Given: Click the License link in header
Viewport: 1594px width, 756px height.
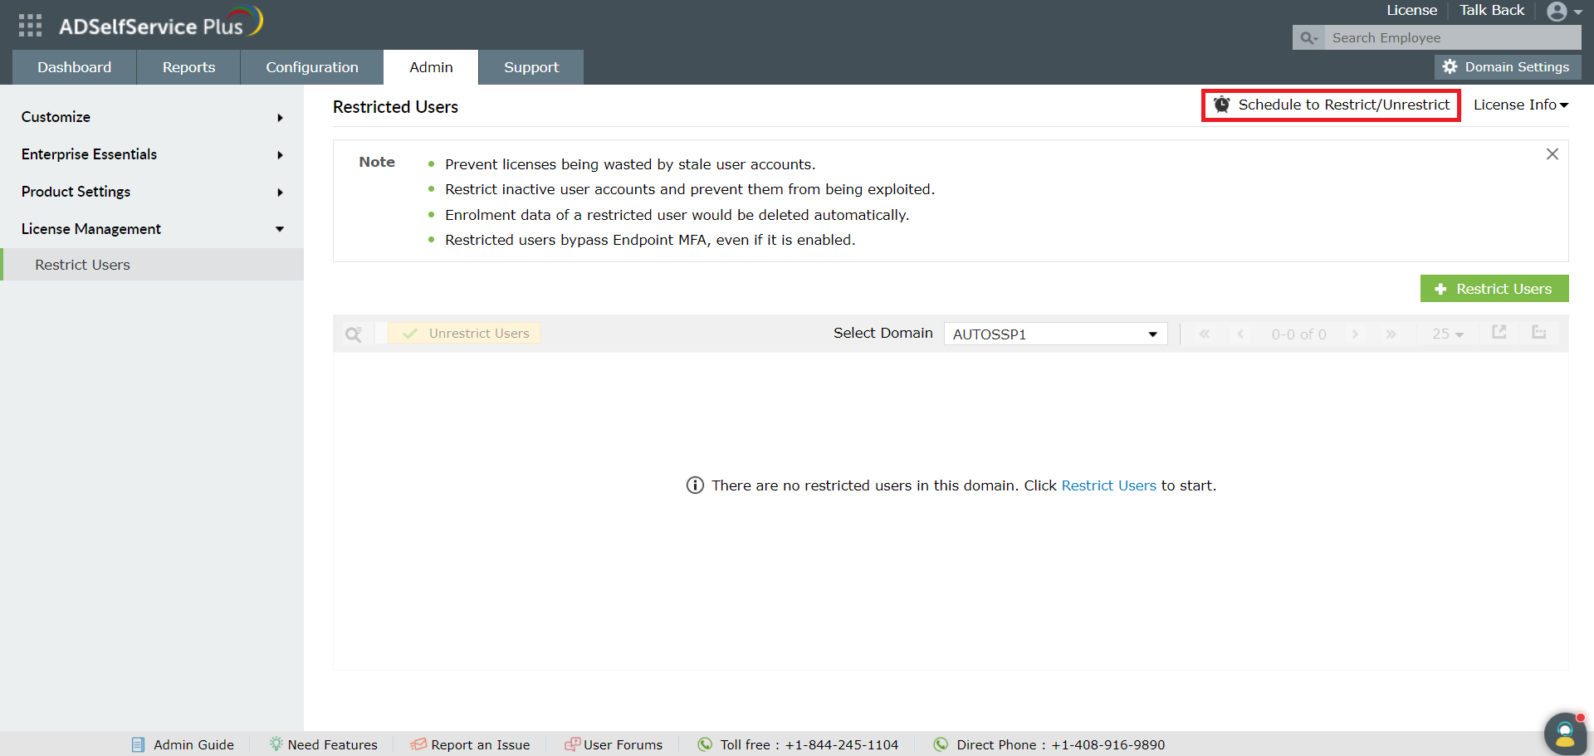Looking at the screenshot, I should coord(1411,10).
